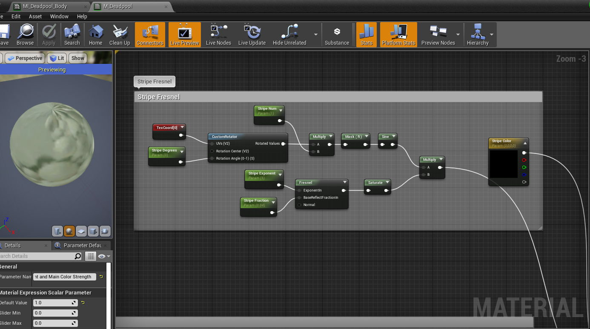This screenshot has width=590, height=329.
Task: Expand the TexCoord[0] node dropdown arrow
Action: (x=182, y=127)
